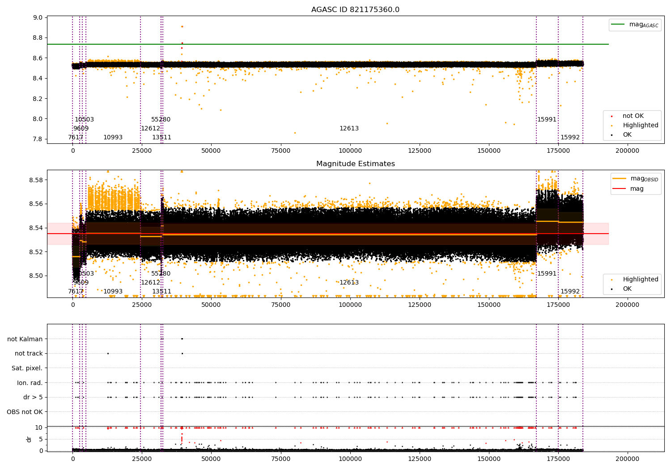
Task: Select OBSID label 13511 in Magnitude Estimates plot
Action: coord(161,292)
